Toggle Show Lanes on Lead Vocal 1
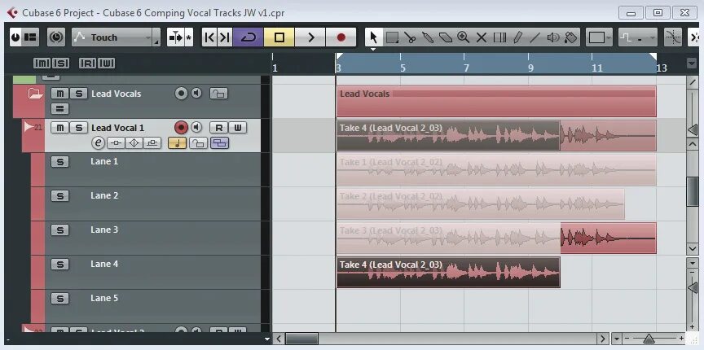The height and width of the screenshot is (350, 704). click(219, 142)
